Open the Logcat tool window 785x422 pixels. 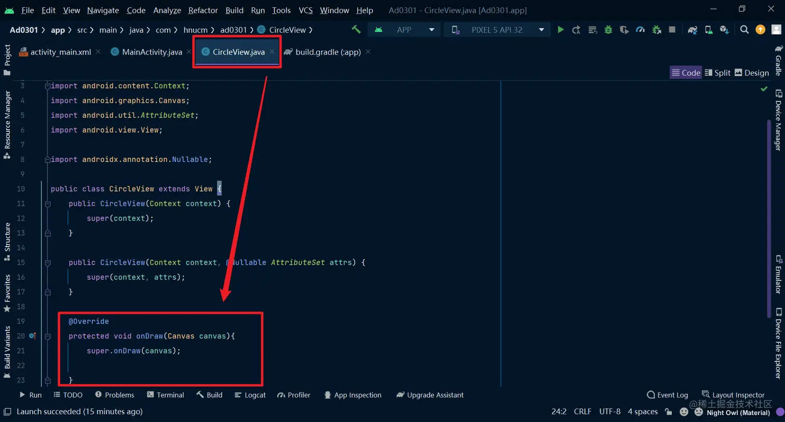(x=250, y=395)
